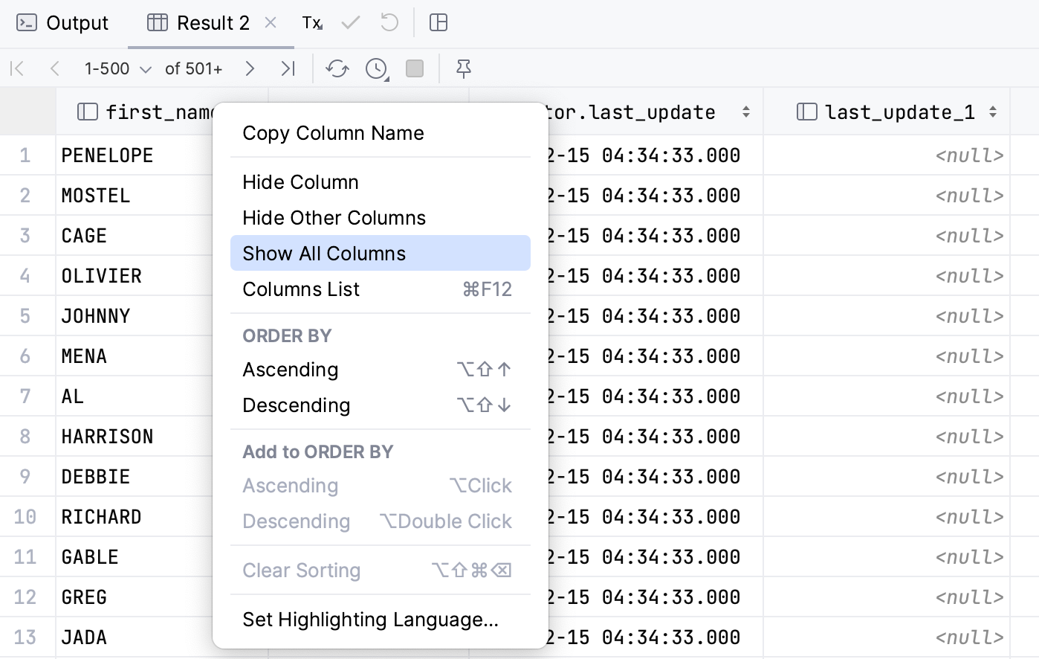This screenshot has height=659, width=1039.
Task: Toggle the view layout icon
Action: 438,23
